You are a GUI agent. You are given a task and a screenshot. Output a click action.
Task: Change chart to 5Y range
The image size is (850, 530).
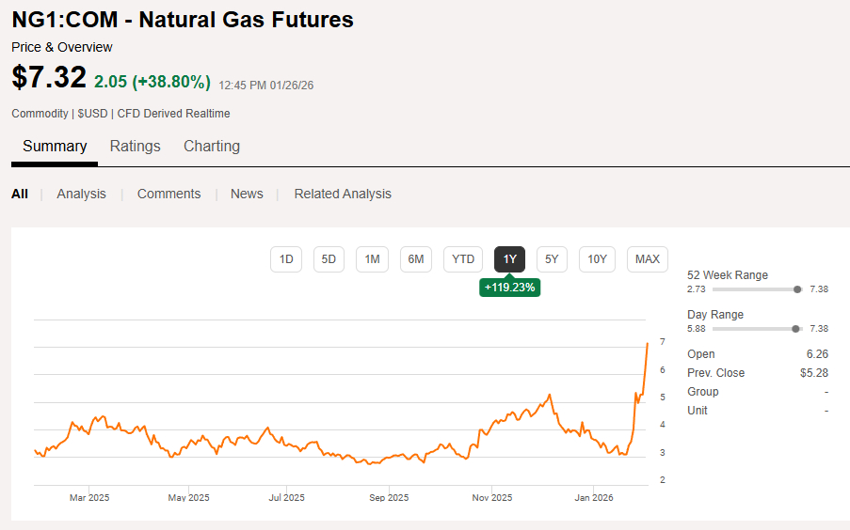click(552, 259)
